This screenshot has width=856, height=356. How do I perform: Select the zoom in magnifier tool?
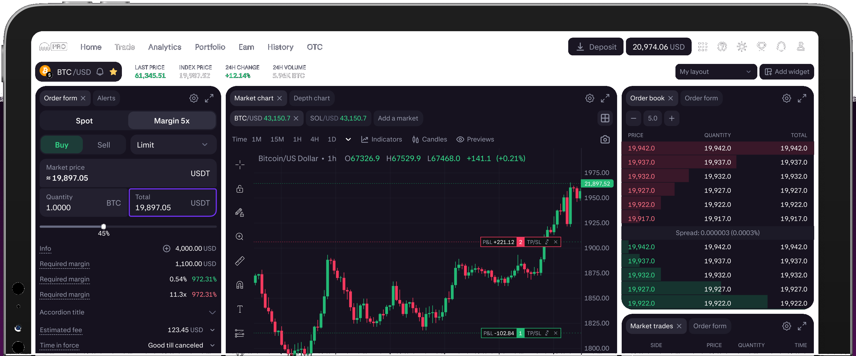(x=240, y=236)
